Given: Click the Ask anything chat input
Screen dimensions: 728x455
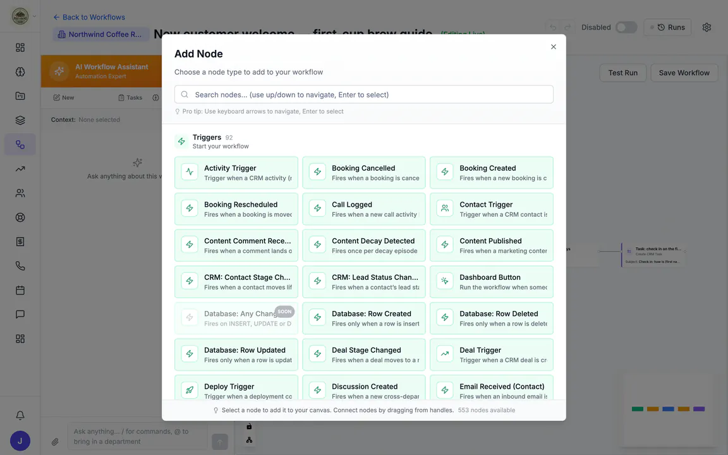Looking at the screenshot, I should click(137, 437).
